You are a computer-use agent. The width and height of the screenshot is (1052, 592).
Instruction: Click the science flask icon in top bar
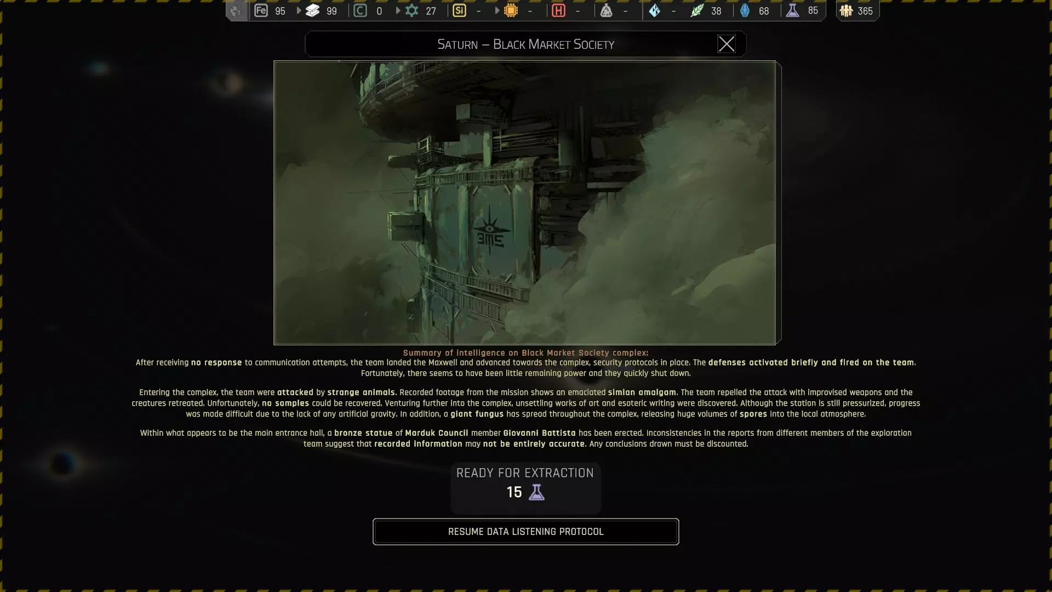[x=792, y=10]
